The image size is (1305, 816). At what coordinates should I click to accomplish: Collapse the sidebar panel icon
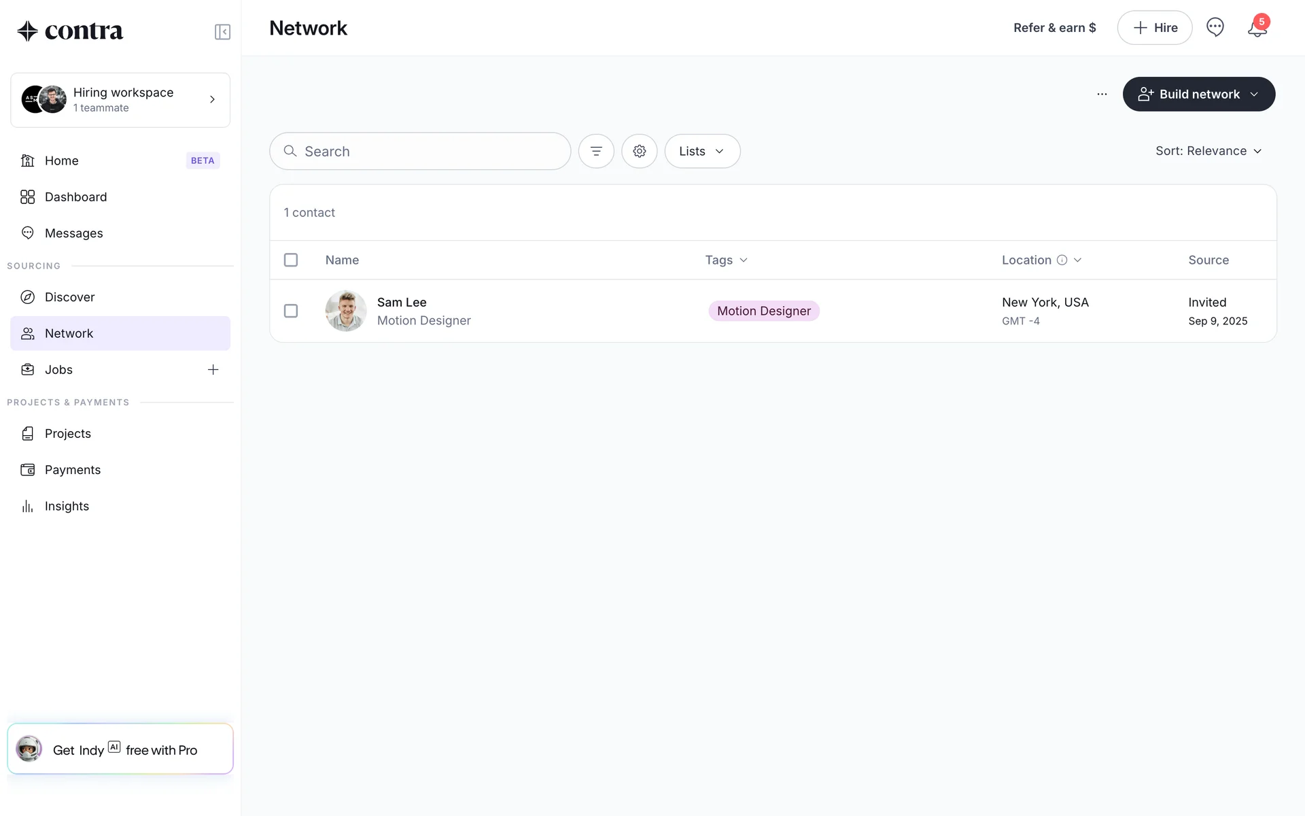point(222,32)
